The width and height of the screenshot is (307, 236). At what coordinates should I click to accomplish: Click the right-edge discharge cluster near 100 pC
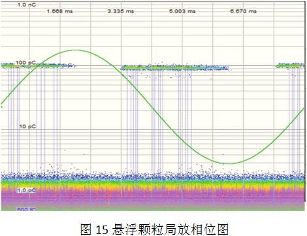coord(290,65)
